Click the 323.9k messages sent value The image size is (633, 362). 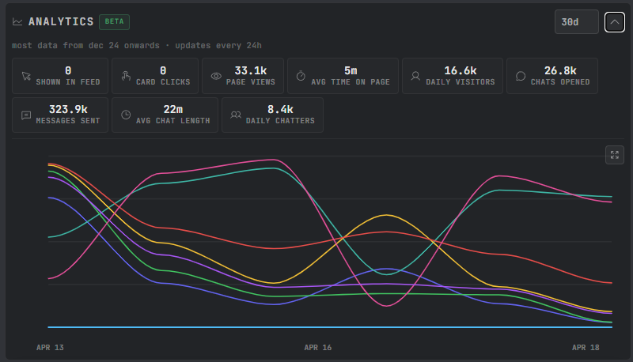coord(68,110)
